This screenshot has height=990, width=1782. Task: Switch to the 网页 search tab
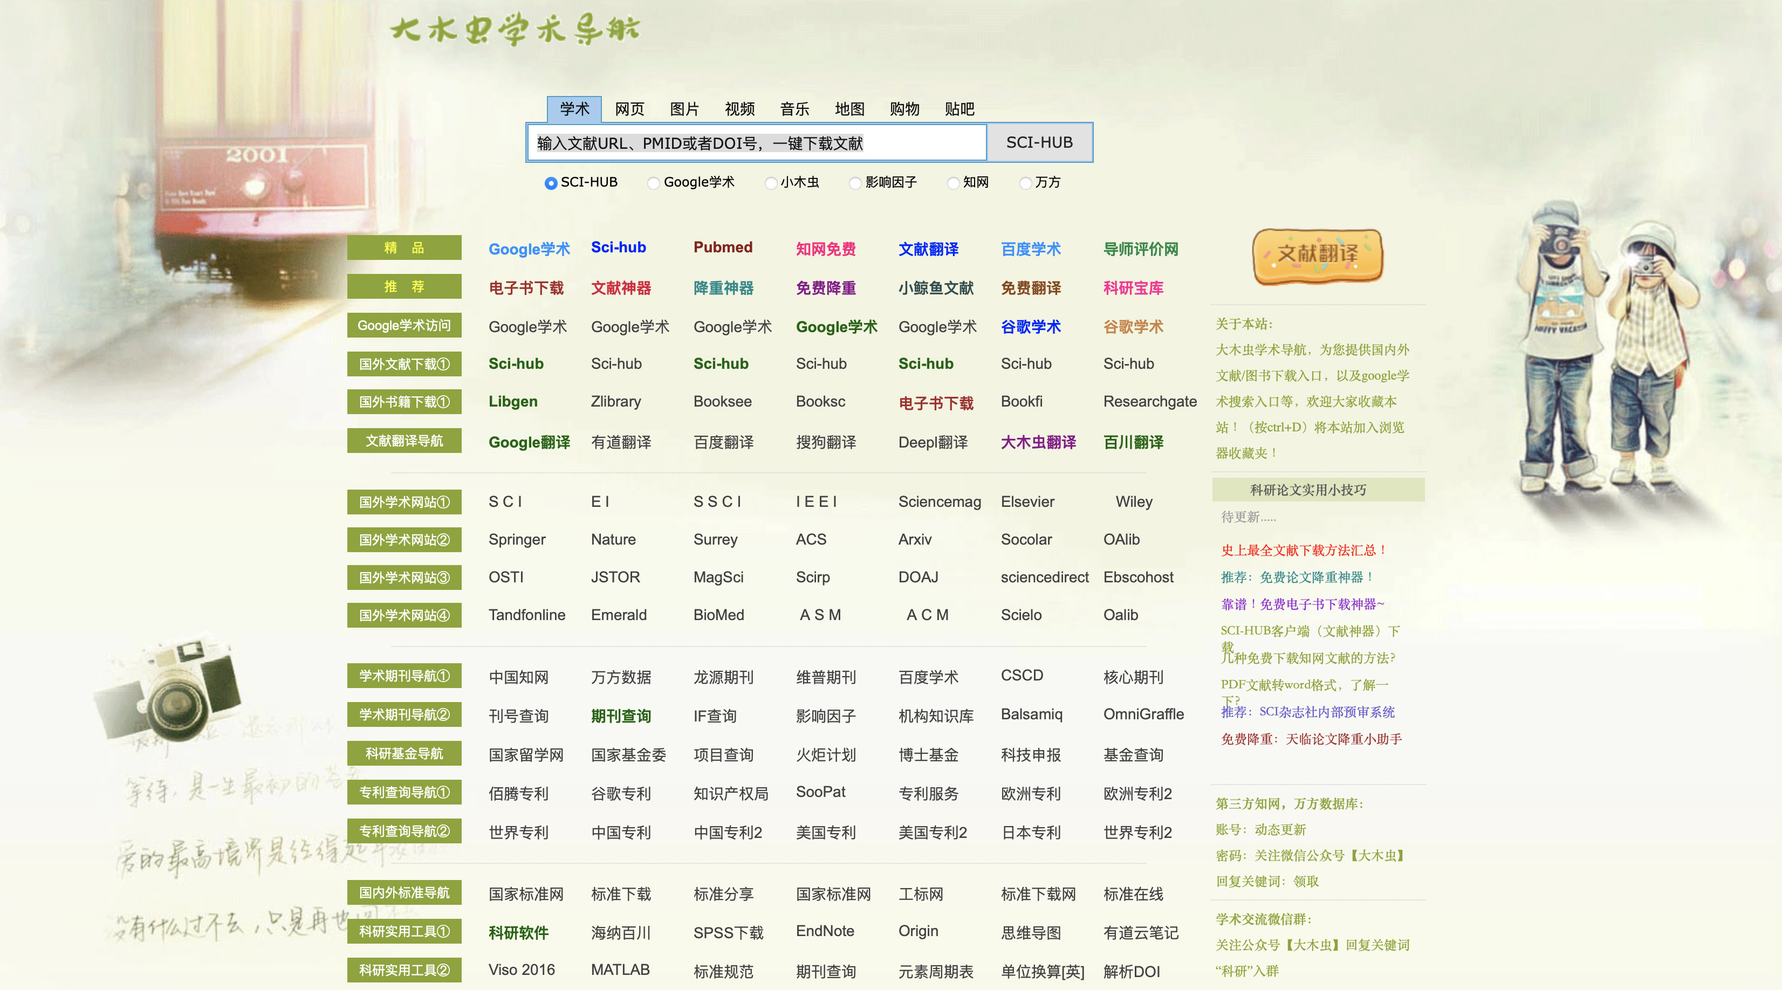(629, 109)
